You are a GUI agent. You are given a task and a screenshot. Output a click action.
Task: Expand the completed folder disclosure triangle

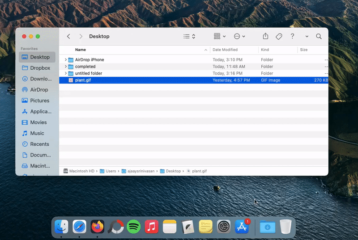66,67
